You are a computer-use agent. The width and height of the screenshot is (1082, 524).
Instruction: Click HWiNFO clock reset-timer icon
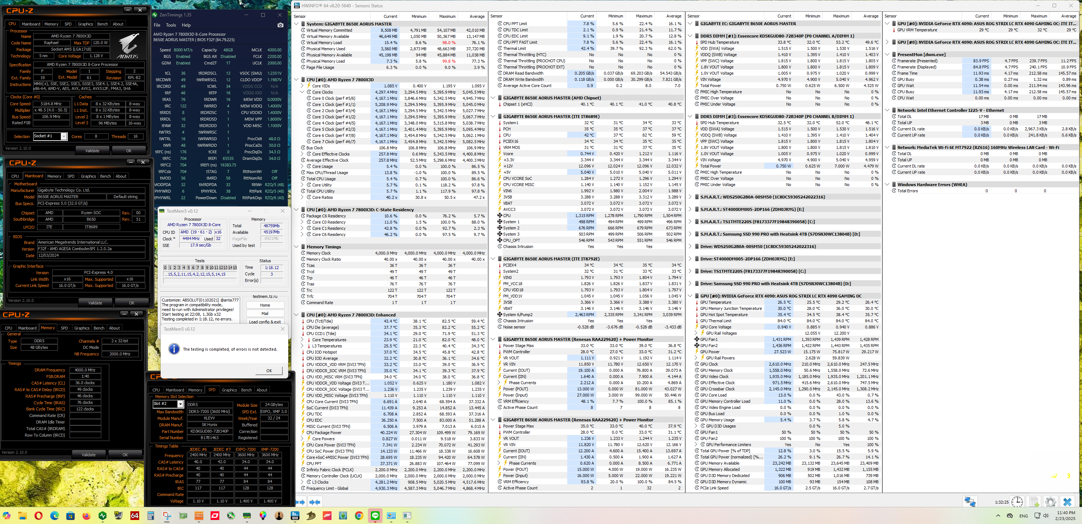point(1017,502)
